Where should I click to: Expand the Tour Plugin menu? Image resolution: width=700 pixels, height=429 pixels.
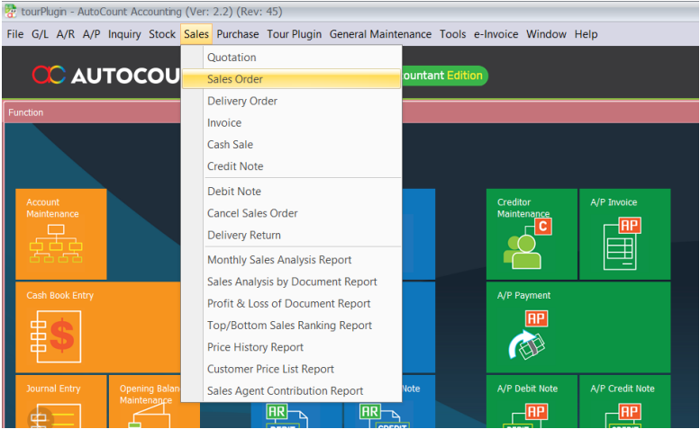(295, 34)
